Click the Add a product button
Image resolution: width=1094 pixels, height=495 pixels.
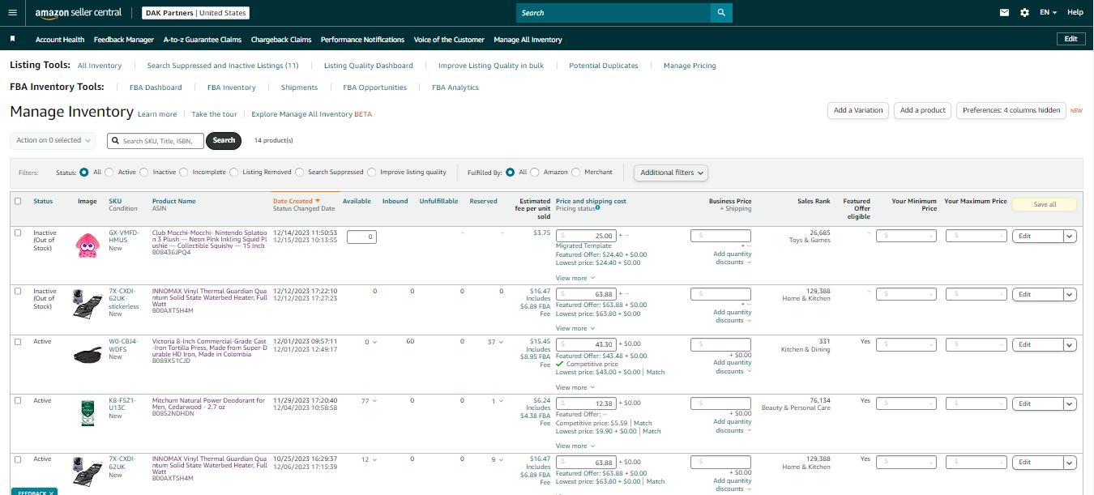(923, 110)
